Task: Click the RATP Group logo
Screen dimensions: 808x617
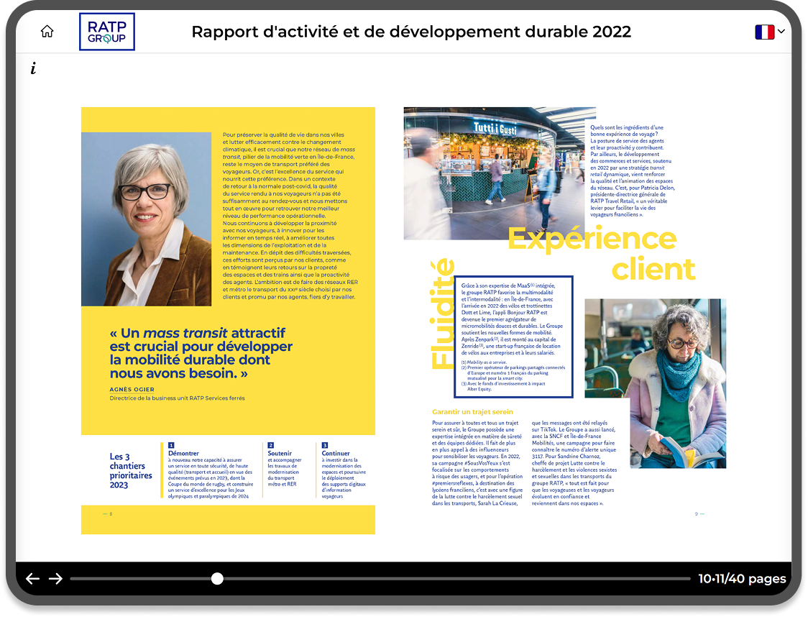Action: click(106, 32)
